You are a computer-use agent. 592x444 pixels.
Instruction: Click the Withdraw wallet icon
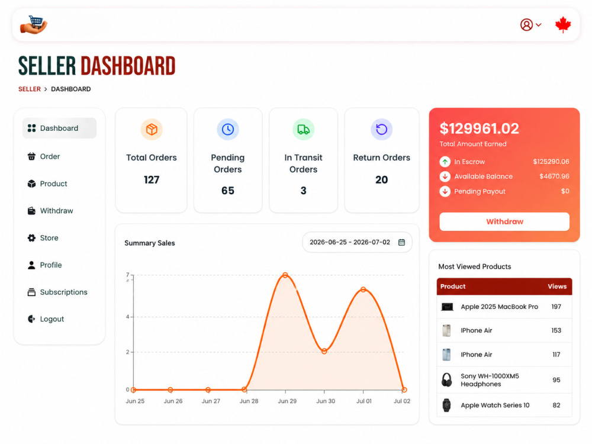point(32,211)
